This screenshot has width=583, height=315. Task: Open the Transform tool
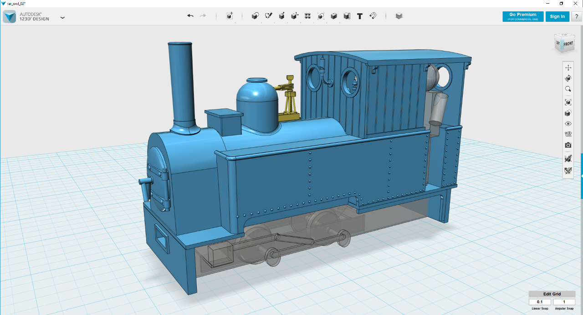[x=230, y=16]
